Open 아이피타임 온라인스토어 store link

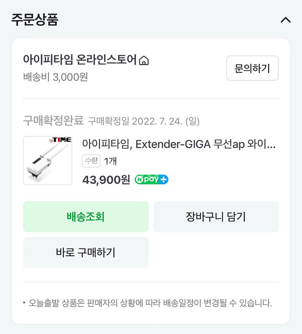(80, 60)
